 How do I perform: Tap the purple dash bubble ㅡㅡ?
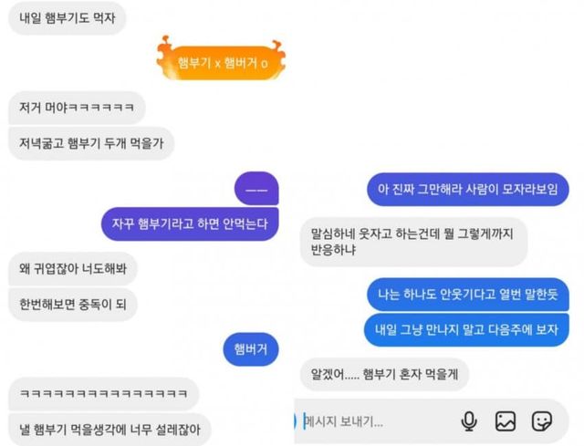256,189
